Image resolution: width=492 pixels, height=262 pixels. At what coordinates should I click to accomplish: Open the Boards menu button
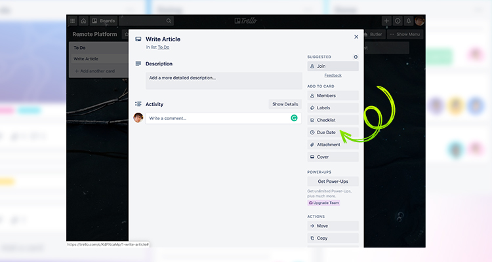click(x=104, y=21)
